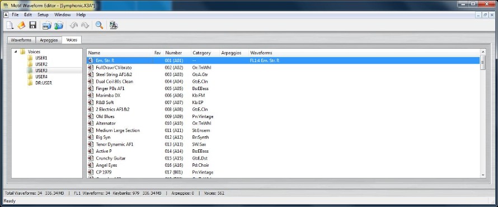Click the voice list scrollbar down arrow

pos(483,175)
